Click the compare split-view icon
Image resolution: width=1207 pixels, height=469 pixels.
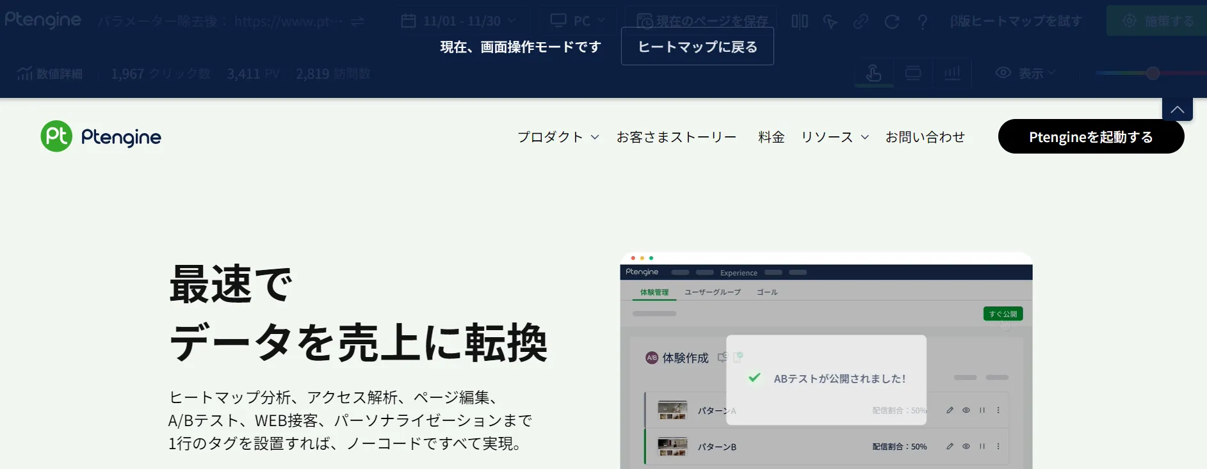(800, 22)
